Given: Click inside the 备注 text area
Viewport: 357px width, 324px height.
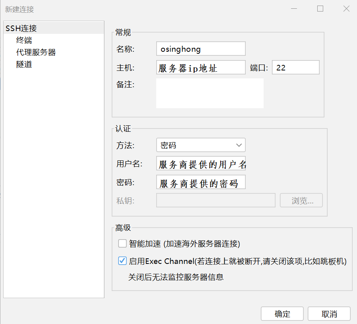Looking at the screenshot, I should [210, 93].
